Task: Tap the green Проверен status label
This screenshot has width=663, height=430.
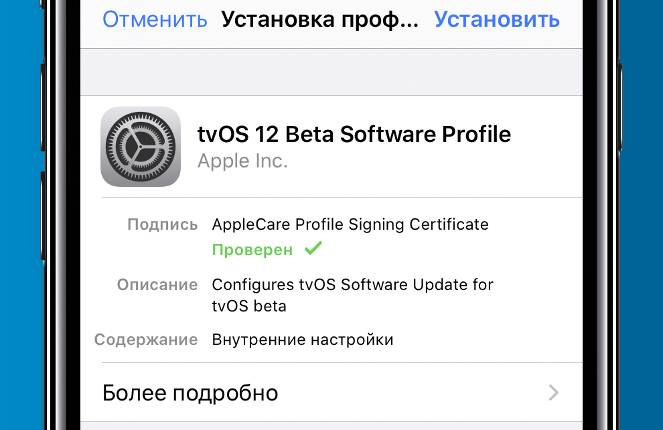Action: (x=252, y=250)
